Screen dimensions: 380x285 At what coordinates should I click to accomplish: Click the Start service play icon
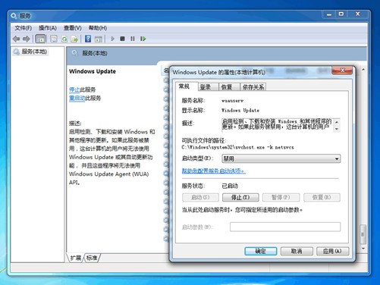(x=113, y=39)
